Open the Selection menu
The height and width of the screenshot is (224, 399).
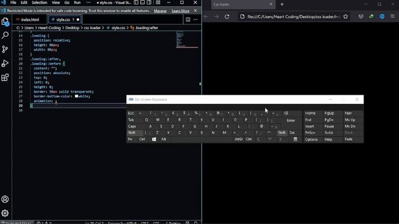coord(39,2)
